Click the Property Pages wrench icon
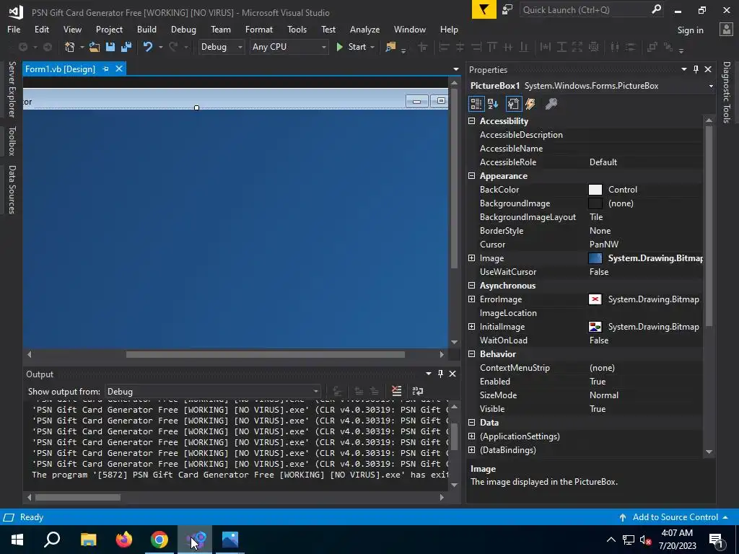 (x=551, y=104)
